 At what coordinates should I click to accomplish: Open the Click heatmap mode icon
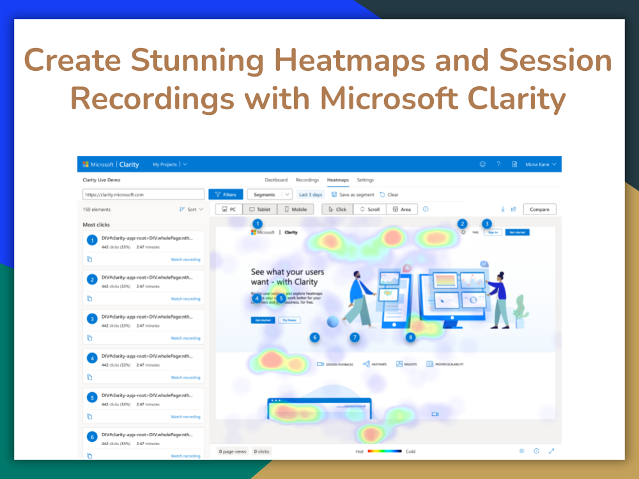pyautogui.click(x=337, y=209)
